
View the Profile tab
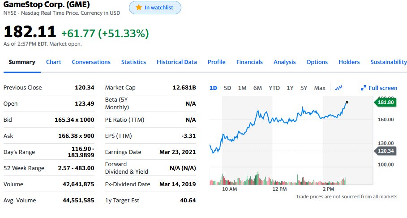click(x=216, y=62)
